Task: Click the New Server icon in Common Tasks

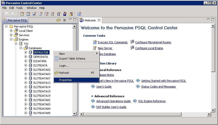Action: [x=95, y=48]
